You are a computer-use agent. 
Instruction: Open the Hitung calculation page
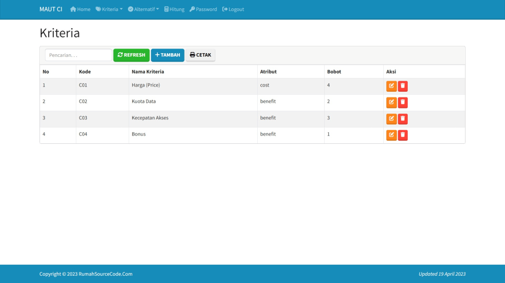click(174, 9)
